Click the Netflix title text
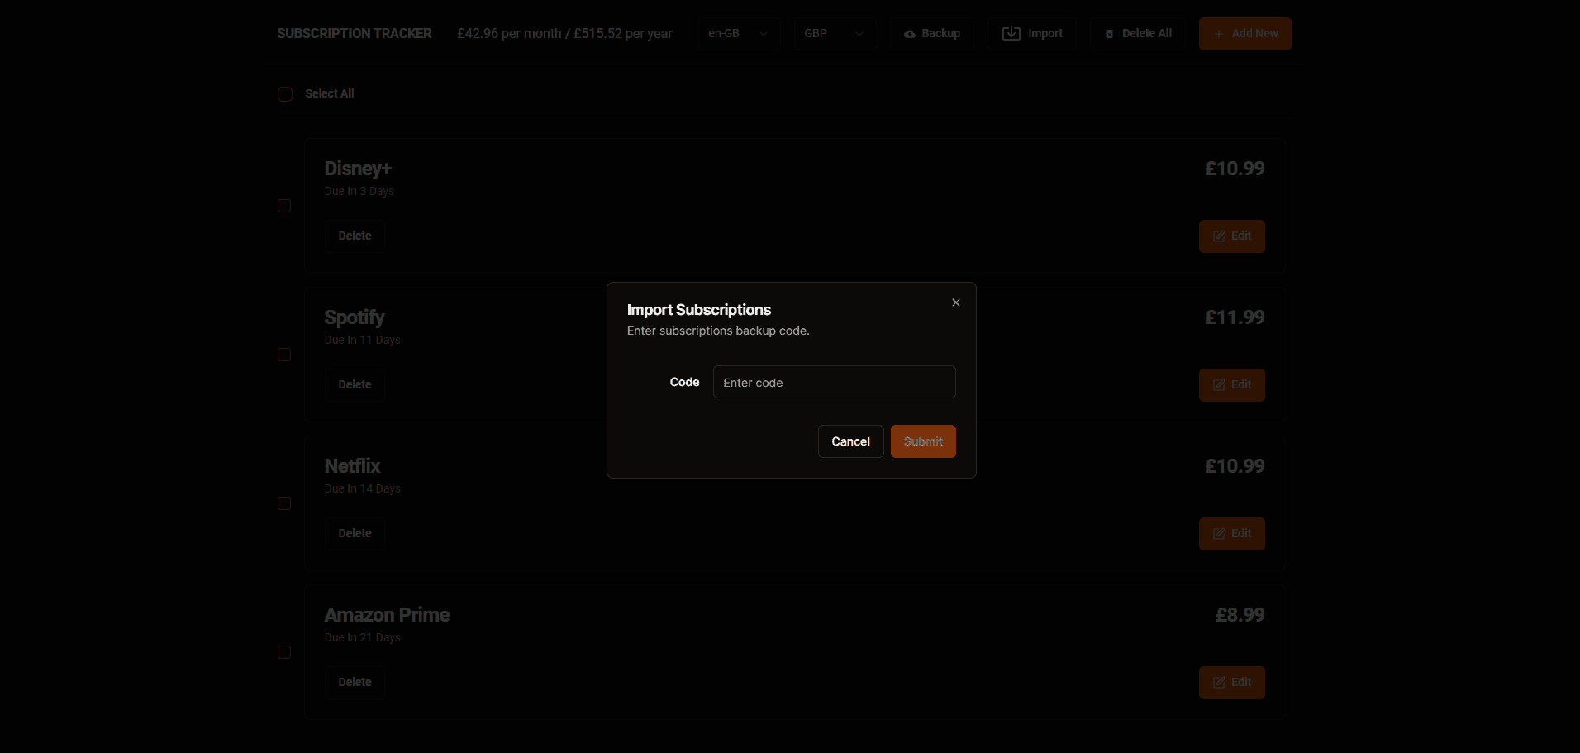Image resolution: width=1580 pixels, height=753 pixels. coord(352,466)
